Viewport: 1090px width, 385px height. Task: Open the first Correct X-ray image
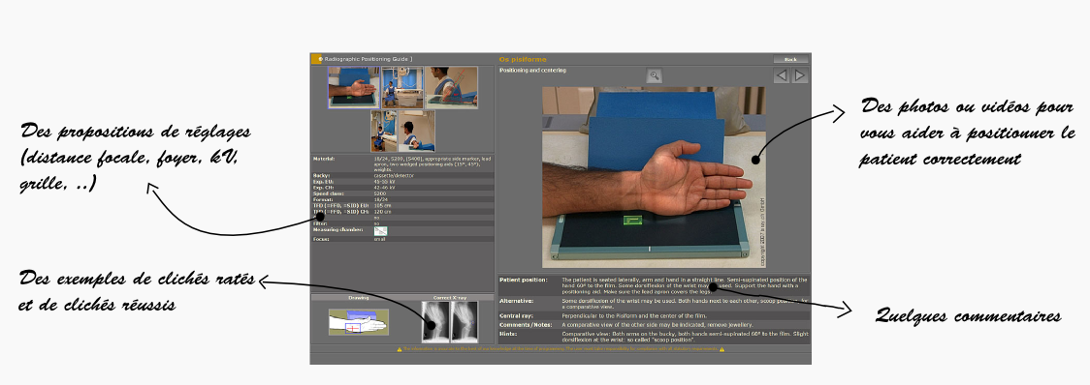[x=435, y=322]
